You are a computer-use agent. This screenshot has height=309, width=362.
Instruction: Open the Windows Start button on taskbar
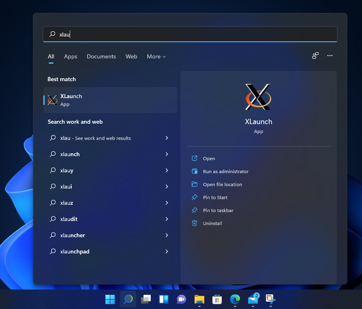click(110, 299)
